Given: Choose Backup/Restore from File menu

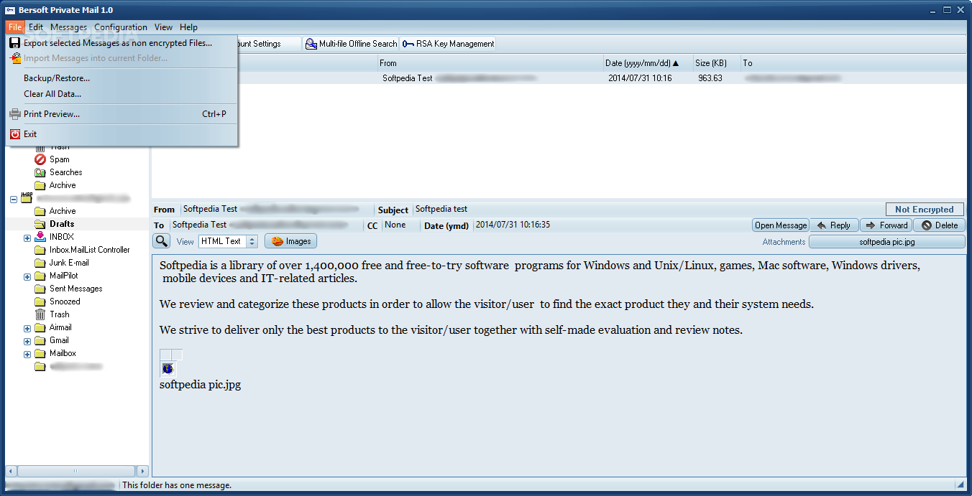Looking at the screenshot, I should [x=121, y=78].
